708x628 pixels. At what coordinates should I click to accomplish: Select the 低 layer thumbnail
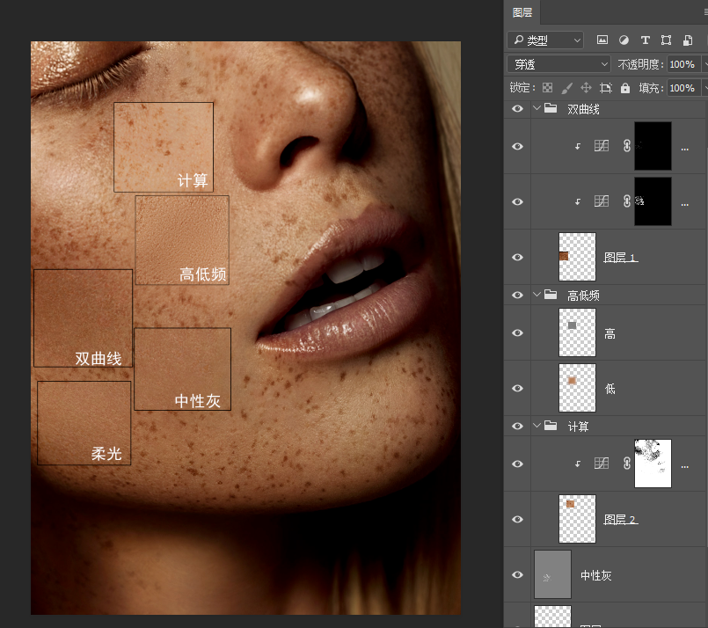[x=577, y=388]
